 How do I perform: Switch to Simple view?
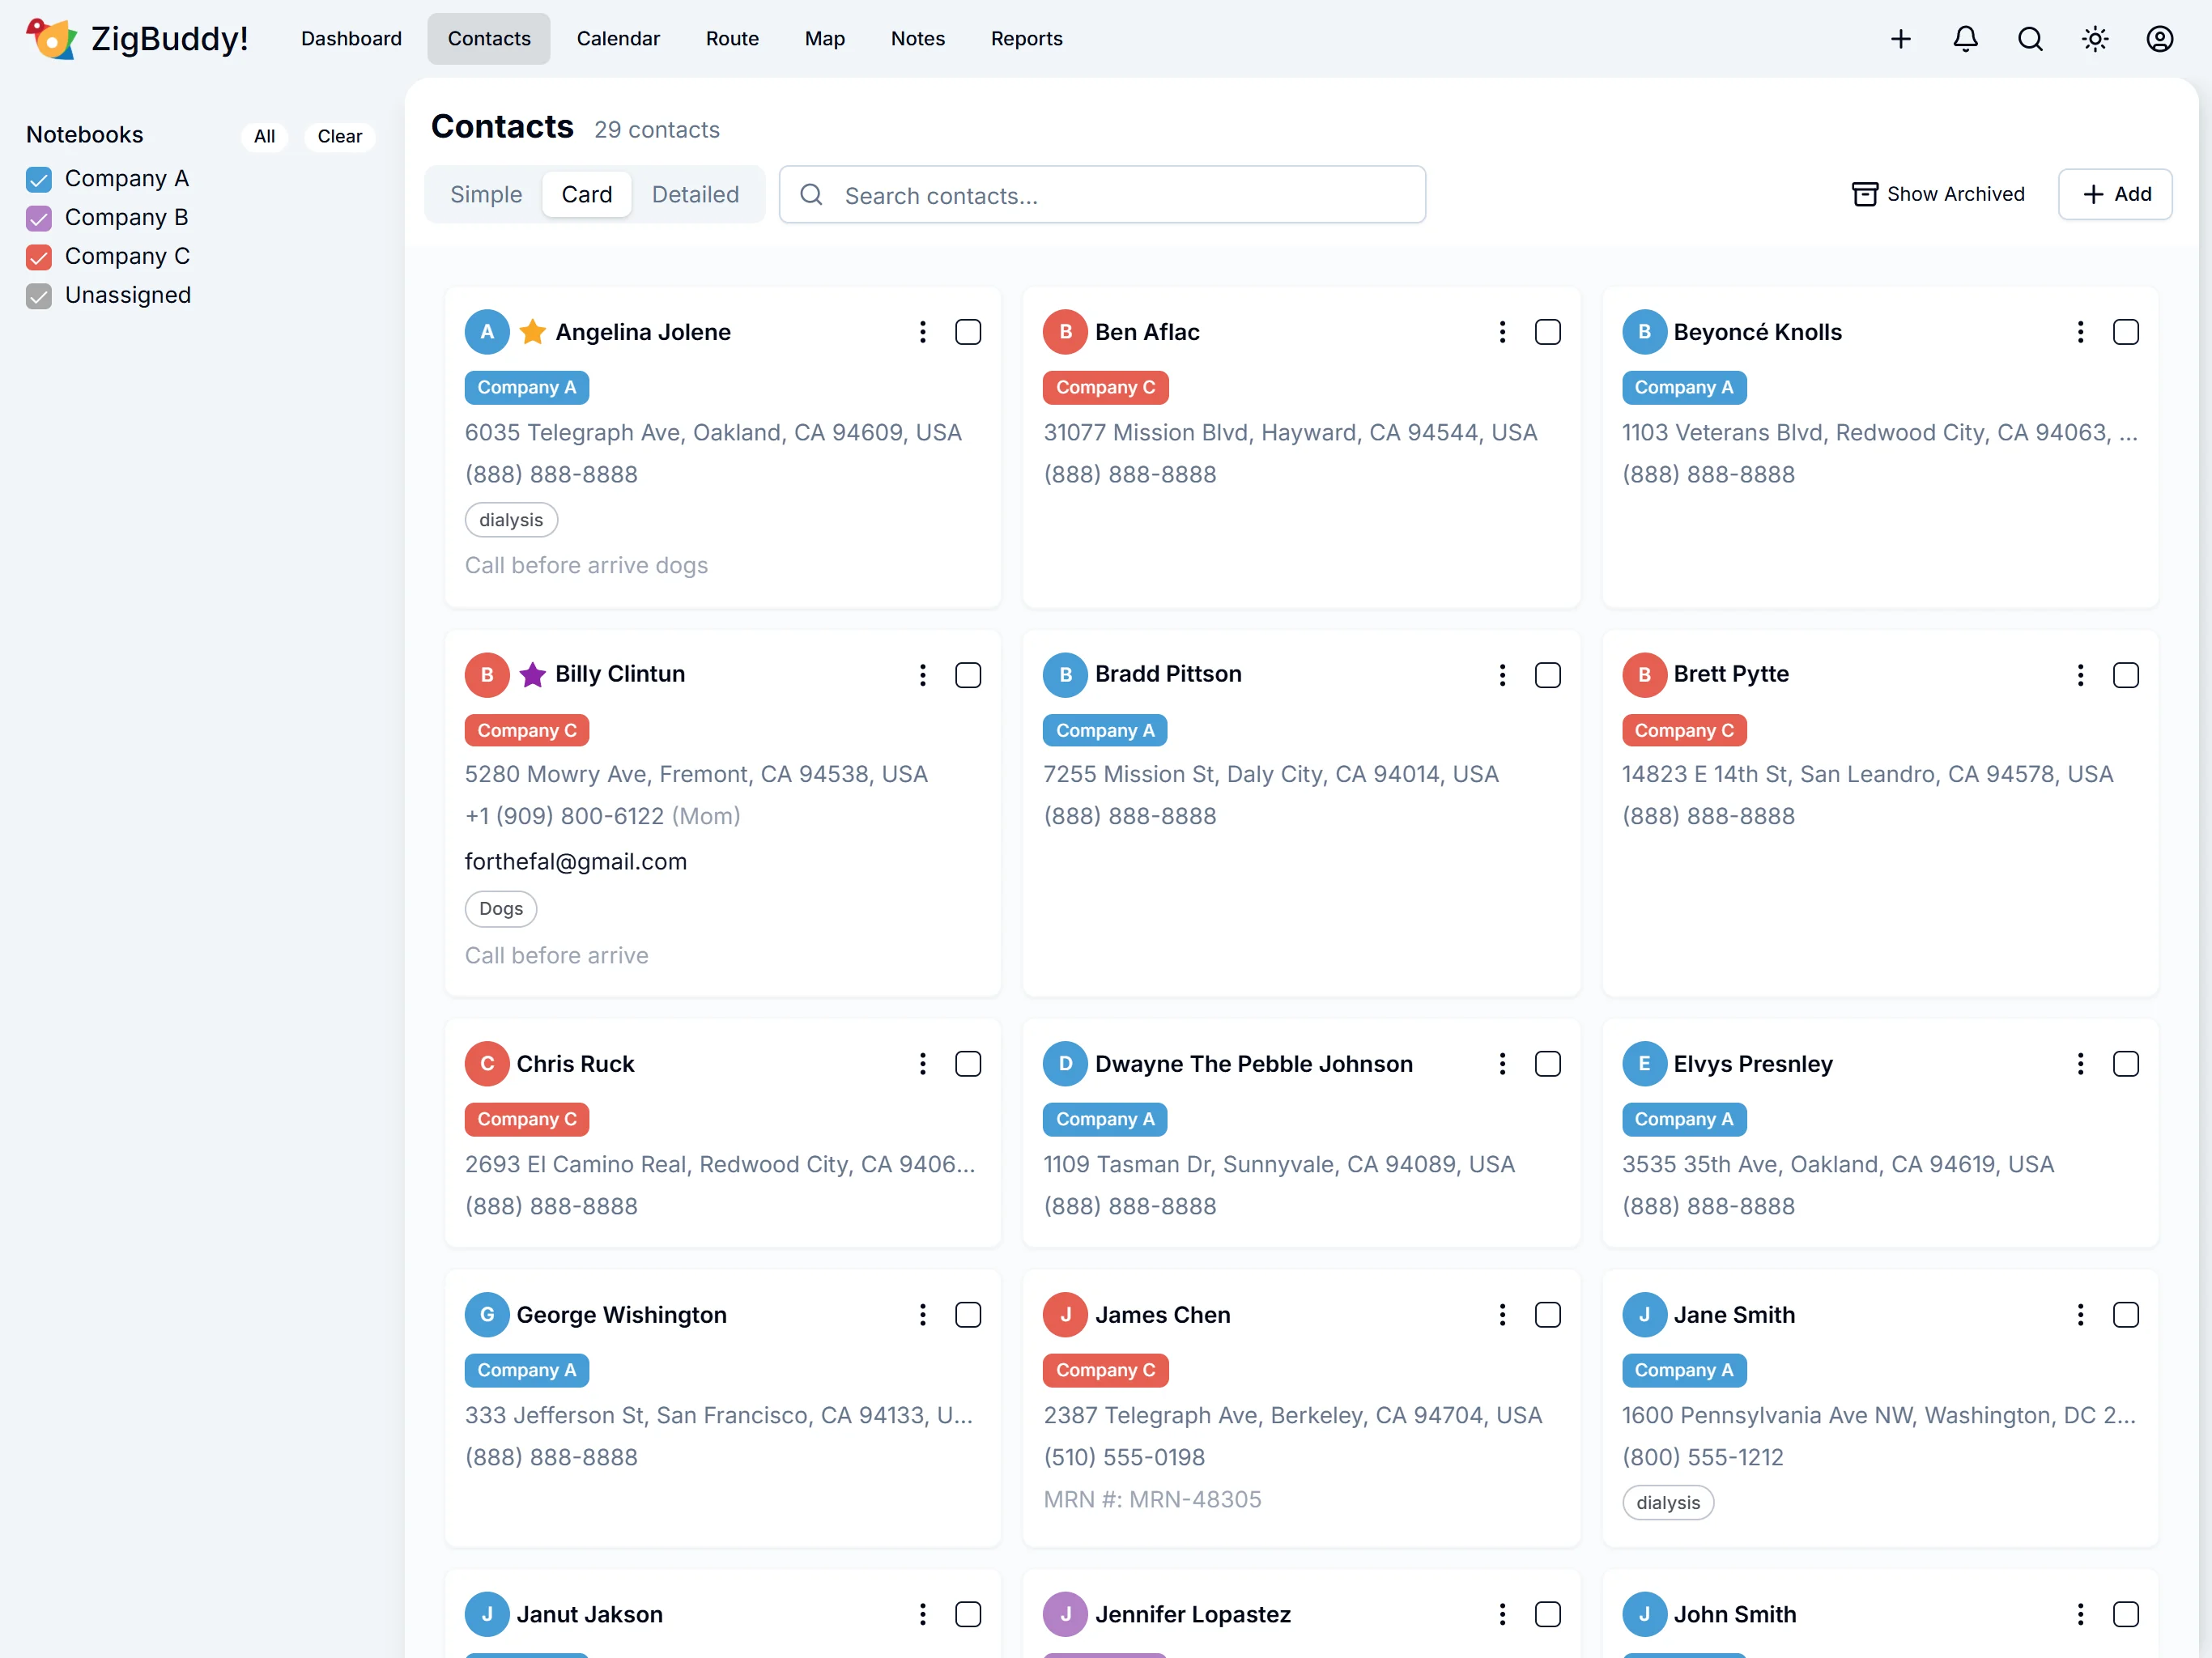coord(486,194)
